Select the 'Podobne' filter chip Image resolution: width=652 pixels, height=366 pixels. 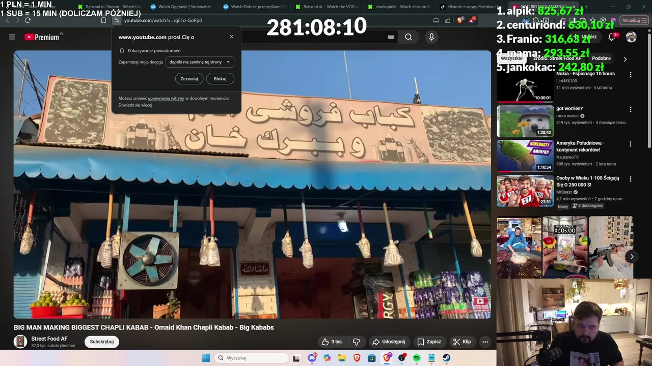(601, 58)
